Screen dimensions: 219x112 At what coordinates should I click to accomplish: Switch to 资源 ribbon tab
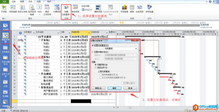(x=22, y=2)
